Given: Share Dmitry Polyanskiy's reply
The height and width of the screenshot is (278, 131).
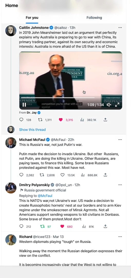Looking at the screenshot, I should tap(105, 226).
